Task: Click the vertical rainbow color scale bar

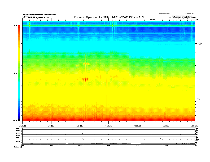Action: point(19,73)
